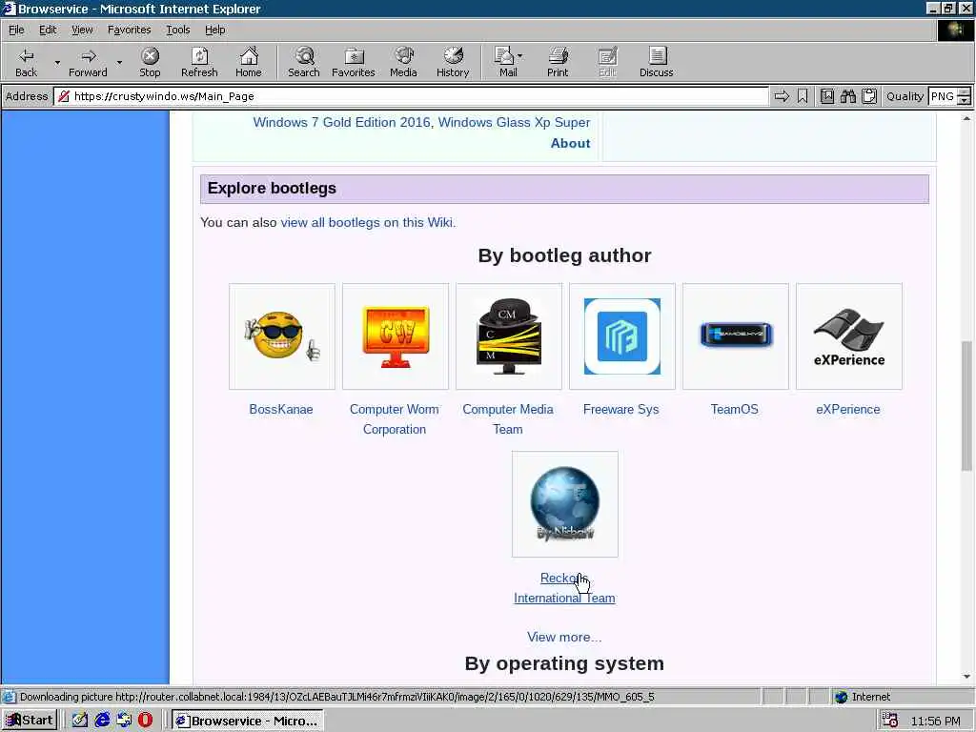Open the Favorites toolbar button
The image size is (976, 732).
tap(354, 62)
